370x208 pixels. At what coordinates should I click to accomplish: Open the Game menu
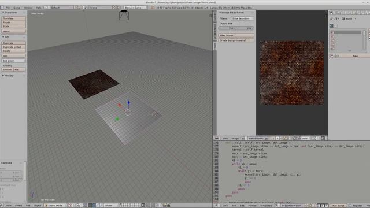pos(17,8)
